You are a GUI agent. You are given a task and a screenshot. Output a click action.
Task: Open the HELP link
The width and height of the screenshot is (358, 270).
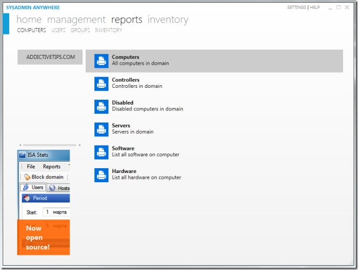(315, 8)
